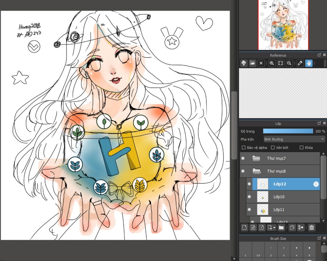Screen dimensions: 327x261
Task: Select the hand tool in Reference panel
Action: coord(309,63)
